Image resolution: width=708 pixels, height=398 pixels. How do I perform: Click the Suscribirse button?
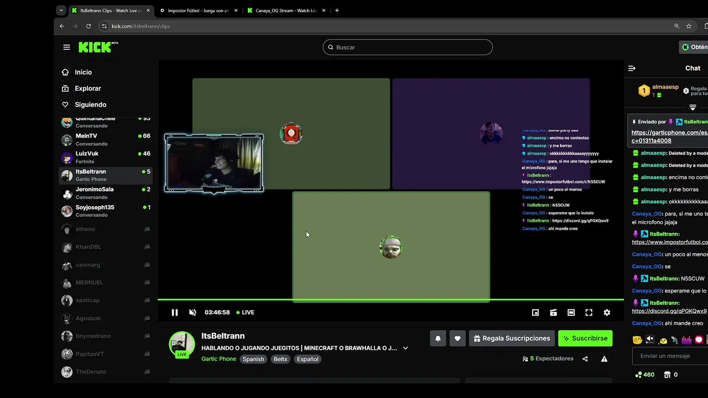tap(585, 338)
